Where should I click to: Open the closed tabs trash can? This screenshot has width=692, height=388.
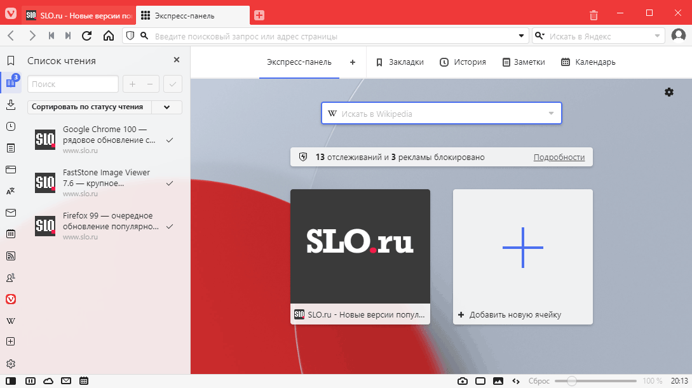pos(594,15)
